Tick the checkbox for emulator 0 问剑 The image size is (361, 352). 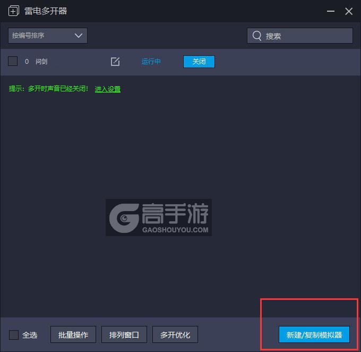(13, 61)
